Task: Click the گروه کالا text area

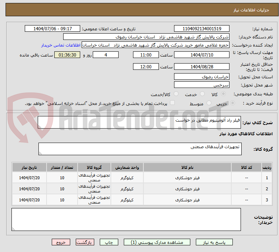Action: (140, 149)
